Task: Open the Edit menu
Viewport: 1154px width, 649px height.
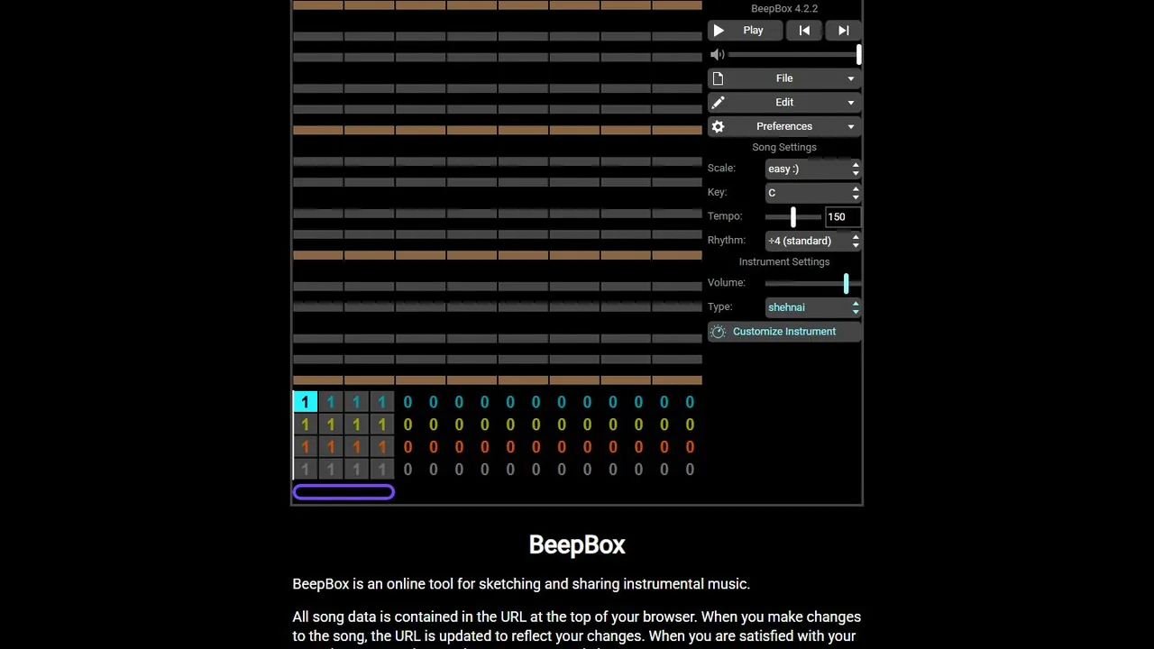Action: (784, 103)
